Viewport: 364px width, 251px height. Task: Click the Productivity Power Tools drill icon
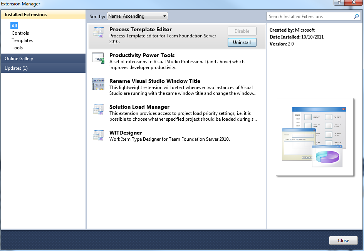99,58
